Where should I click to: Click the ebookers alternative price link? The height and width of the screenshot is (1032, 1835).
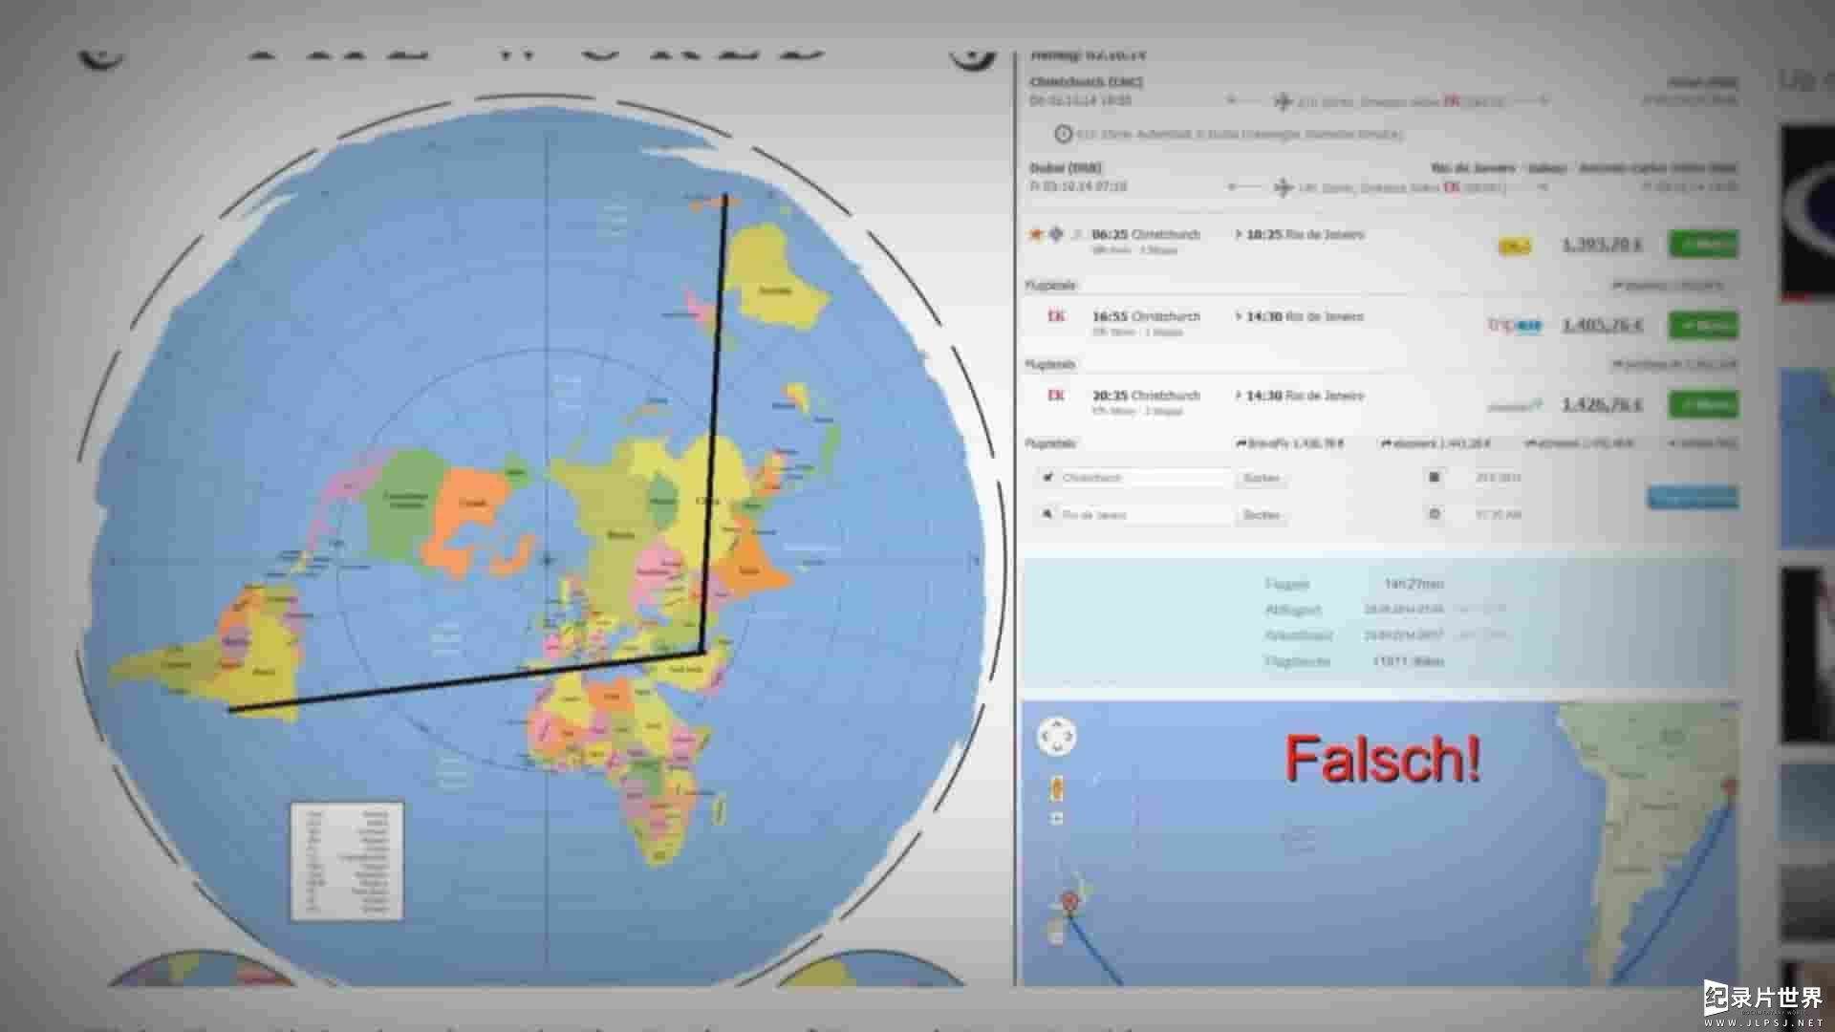click(x=1436, y=443)
